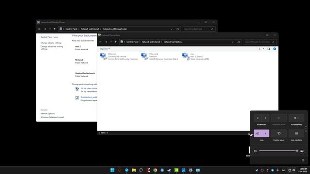This screenshot has height=174, width=310.
Task: Open recent locations dropdown in Network Connections
Action: pyautogui.click(x=111, y=42)
